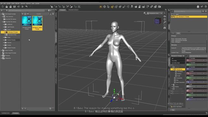The height and width of the screenshot is (117, 208).
Task: Select the Scenes folder in tree
Action: 9,43
